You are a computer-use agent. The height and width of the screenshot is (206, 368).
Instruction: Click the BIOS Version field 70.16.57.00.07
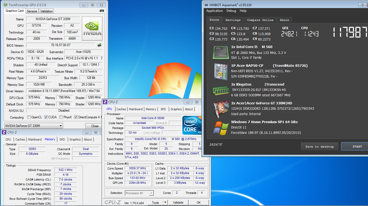click(x=61, y=45)
